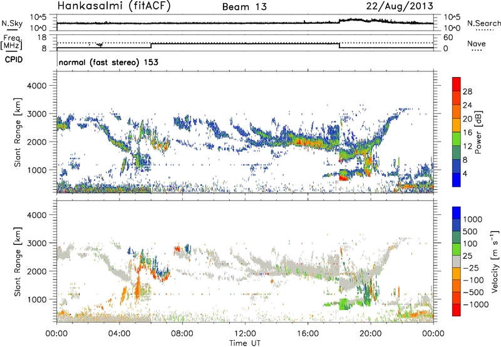Click the 'Power [dB]' colorbar label
The width and height of the screenshot is (501, 347).
tap(478, 132)
